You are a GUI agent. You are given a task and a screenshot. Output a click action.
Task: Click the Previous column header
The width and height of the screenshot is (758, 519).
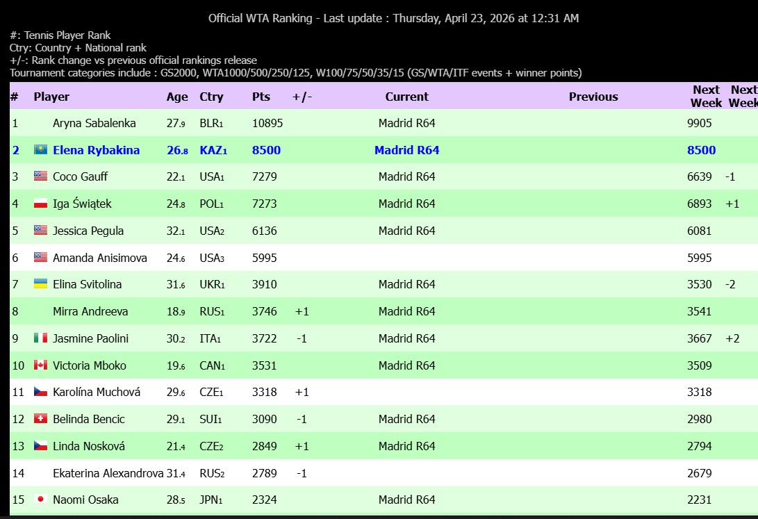pyautogui.click(x=593, y=97)
